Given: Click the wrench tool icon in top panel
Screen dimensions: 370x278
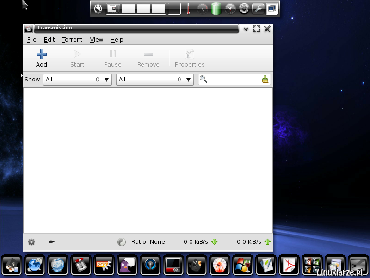Looking at the screenshot, I should [x=258, y=8].
